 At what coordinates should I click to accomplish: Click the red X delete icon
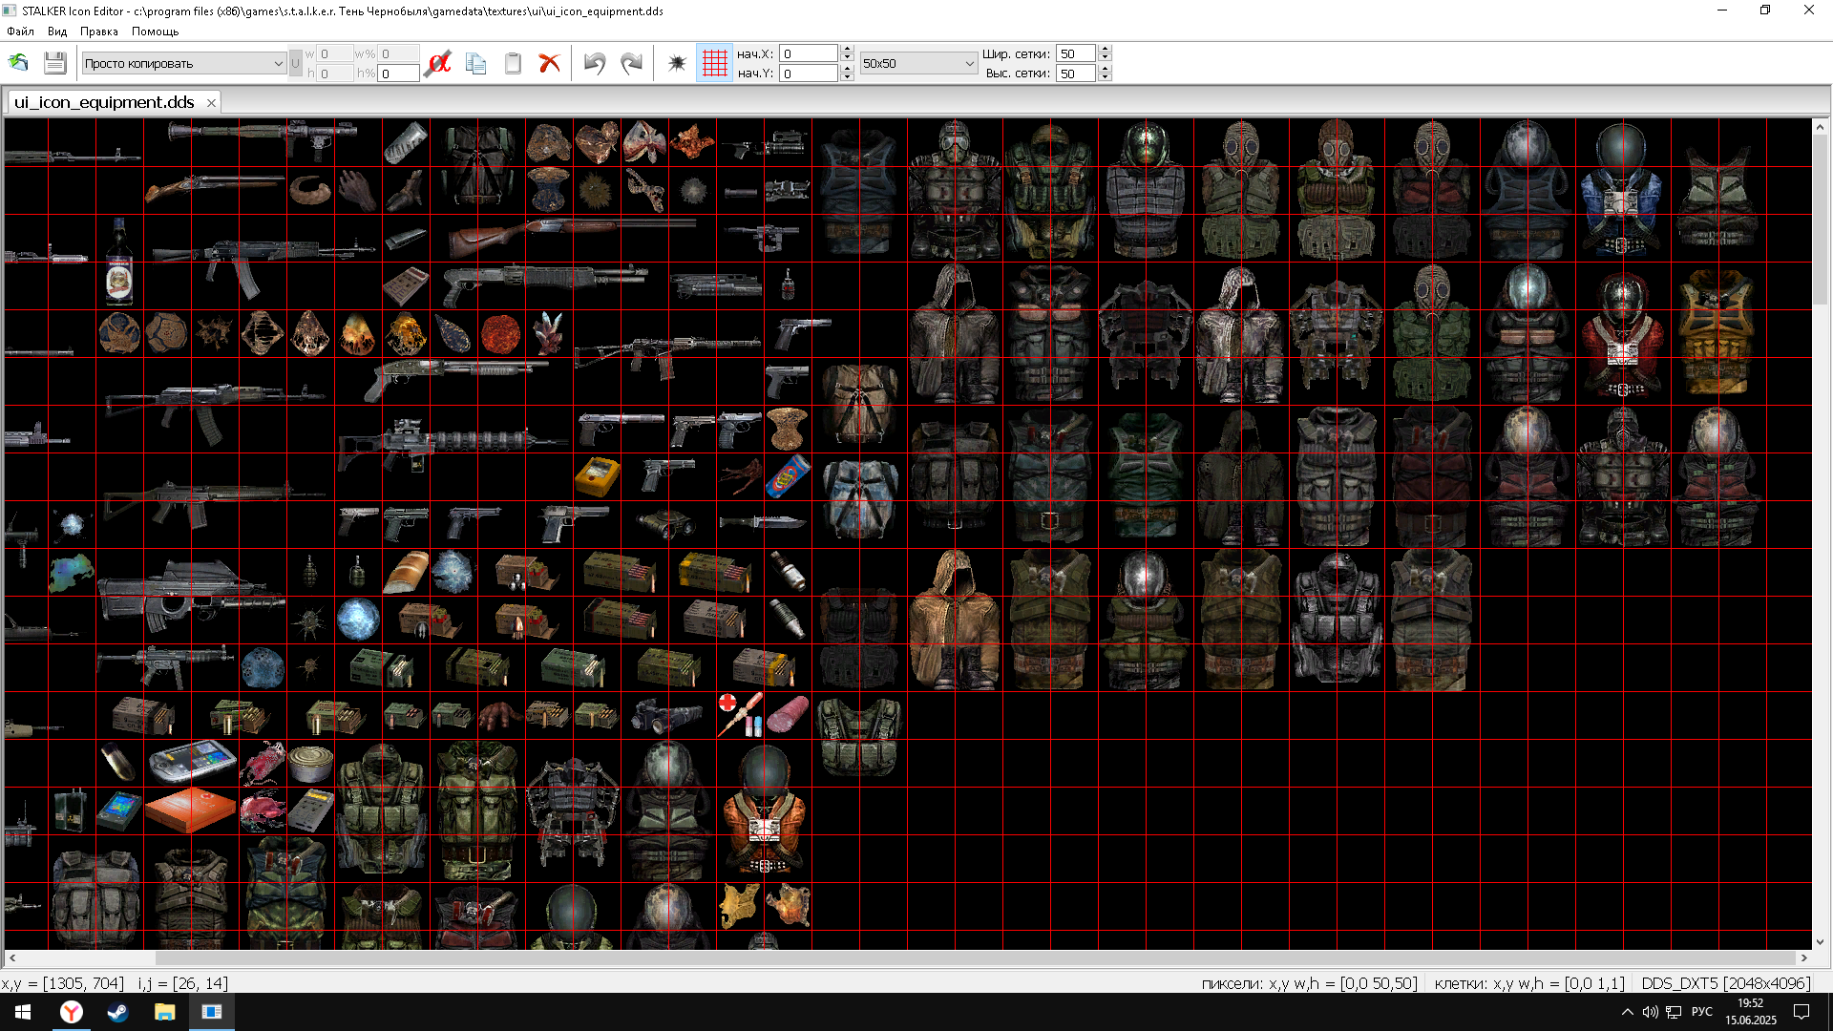(x=549, y=63)
